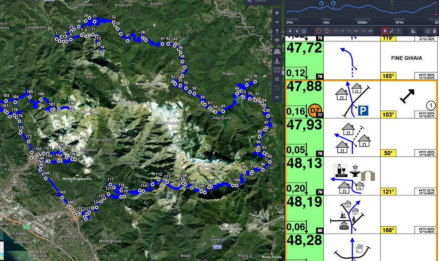Viewport: 439px width, 261px height.
Task: Delete with the trash bin icon
Action: [x=435, y=31]
